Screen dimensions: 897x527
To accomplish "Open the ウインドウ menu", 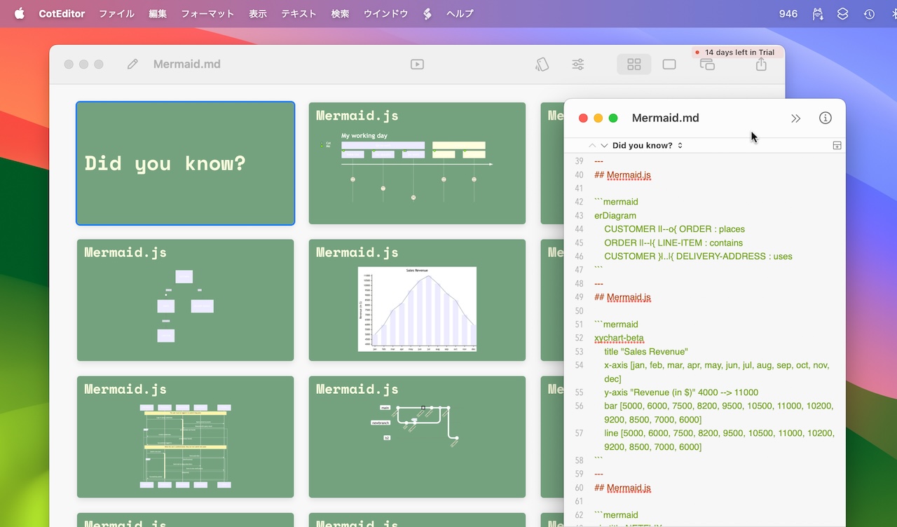I will (385, 13).
